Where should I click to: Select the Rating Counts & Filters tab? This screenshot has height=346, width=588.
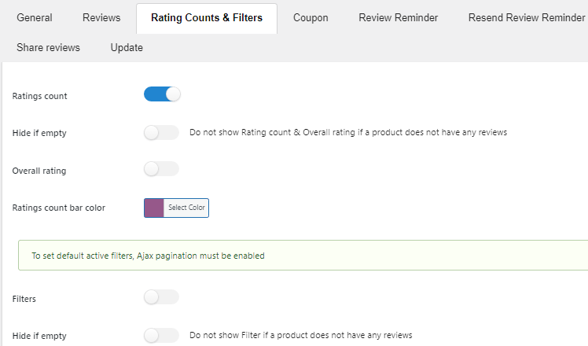pyautogui.click(x=207, y=18)
